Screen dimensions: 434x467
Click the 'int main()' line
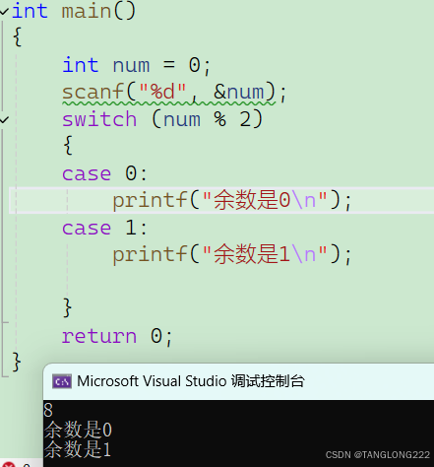[x=74, y=11]
